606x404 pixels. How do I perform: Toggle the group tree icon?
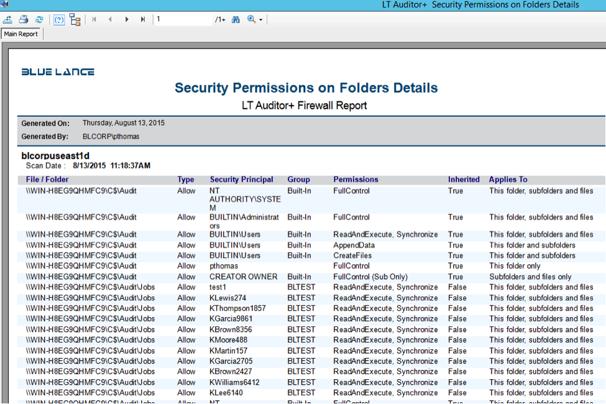(x=75, y=19)
